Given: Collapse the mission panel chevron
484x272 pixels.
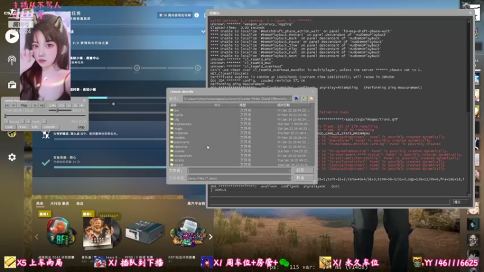Looking at the screenshot, I should pyautogui.click(x=203, y=31).
